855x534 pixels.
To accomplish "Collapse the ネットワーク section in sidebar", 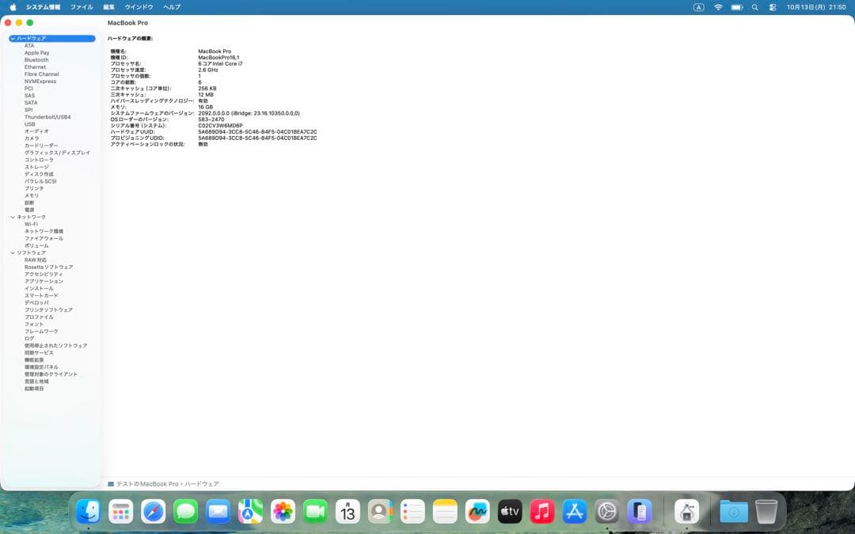I will [13, 217].
